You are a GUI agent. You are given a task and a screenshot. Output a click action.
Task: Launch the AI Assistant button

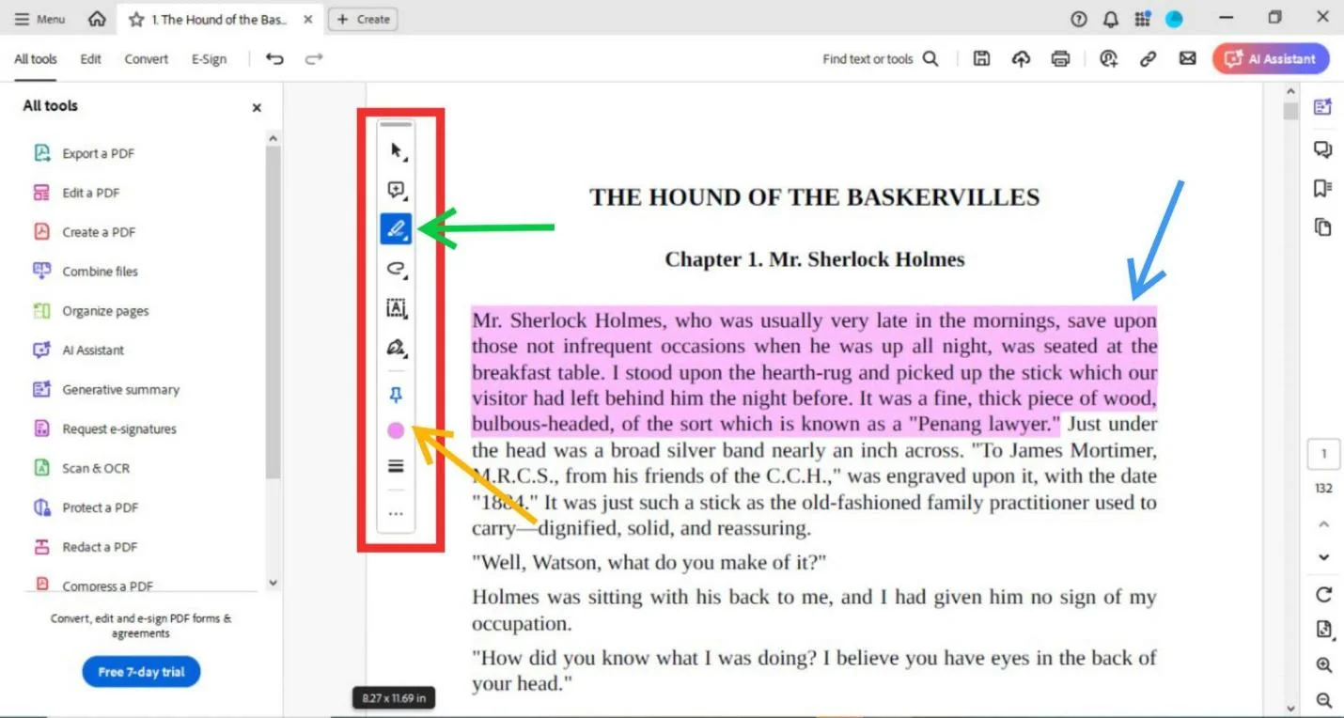1271,58
